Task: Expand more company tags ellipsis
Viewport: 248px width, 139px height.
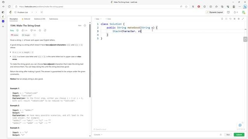Action: (x=34, y=35)
